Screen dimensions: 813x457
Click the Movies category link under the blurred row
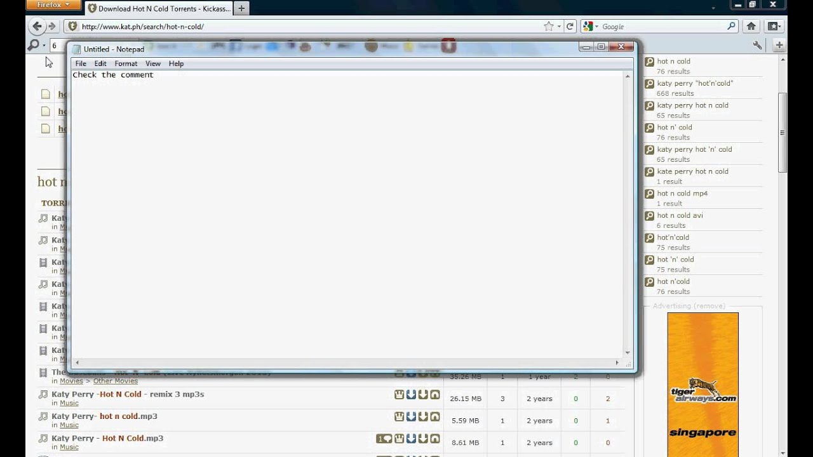click(72, 381)
